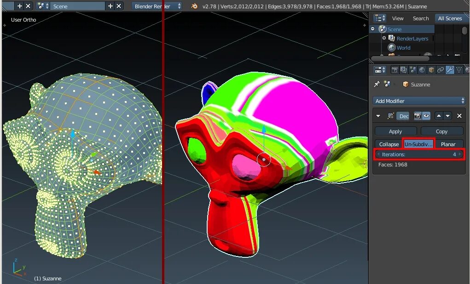Open the Render Layers properties tab
The width and height of the screenshot is (470, 284).
403,70
